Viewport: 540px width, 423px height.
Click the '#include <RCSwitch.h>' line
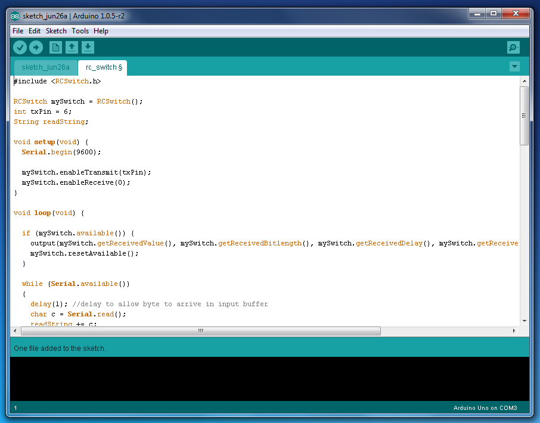click(57, 81)
